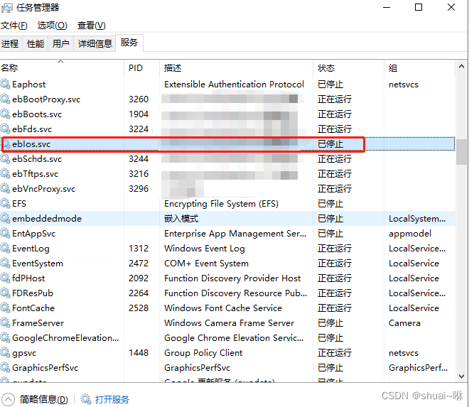Sort services by the 状态 column header
The image size is (474, 407).
point(326,68)
